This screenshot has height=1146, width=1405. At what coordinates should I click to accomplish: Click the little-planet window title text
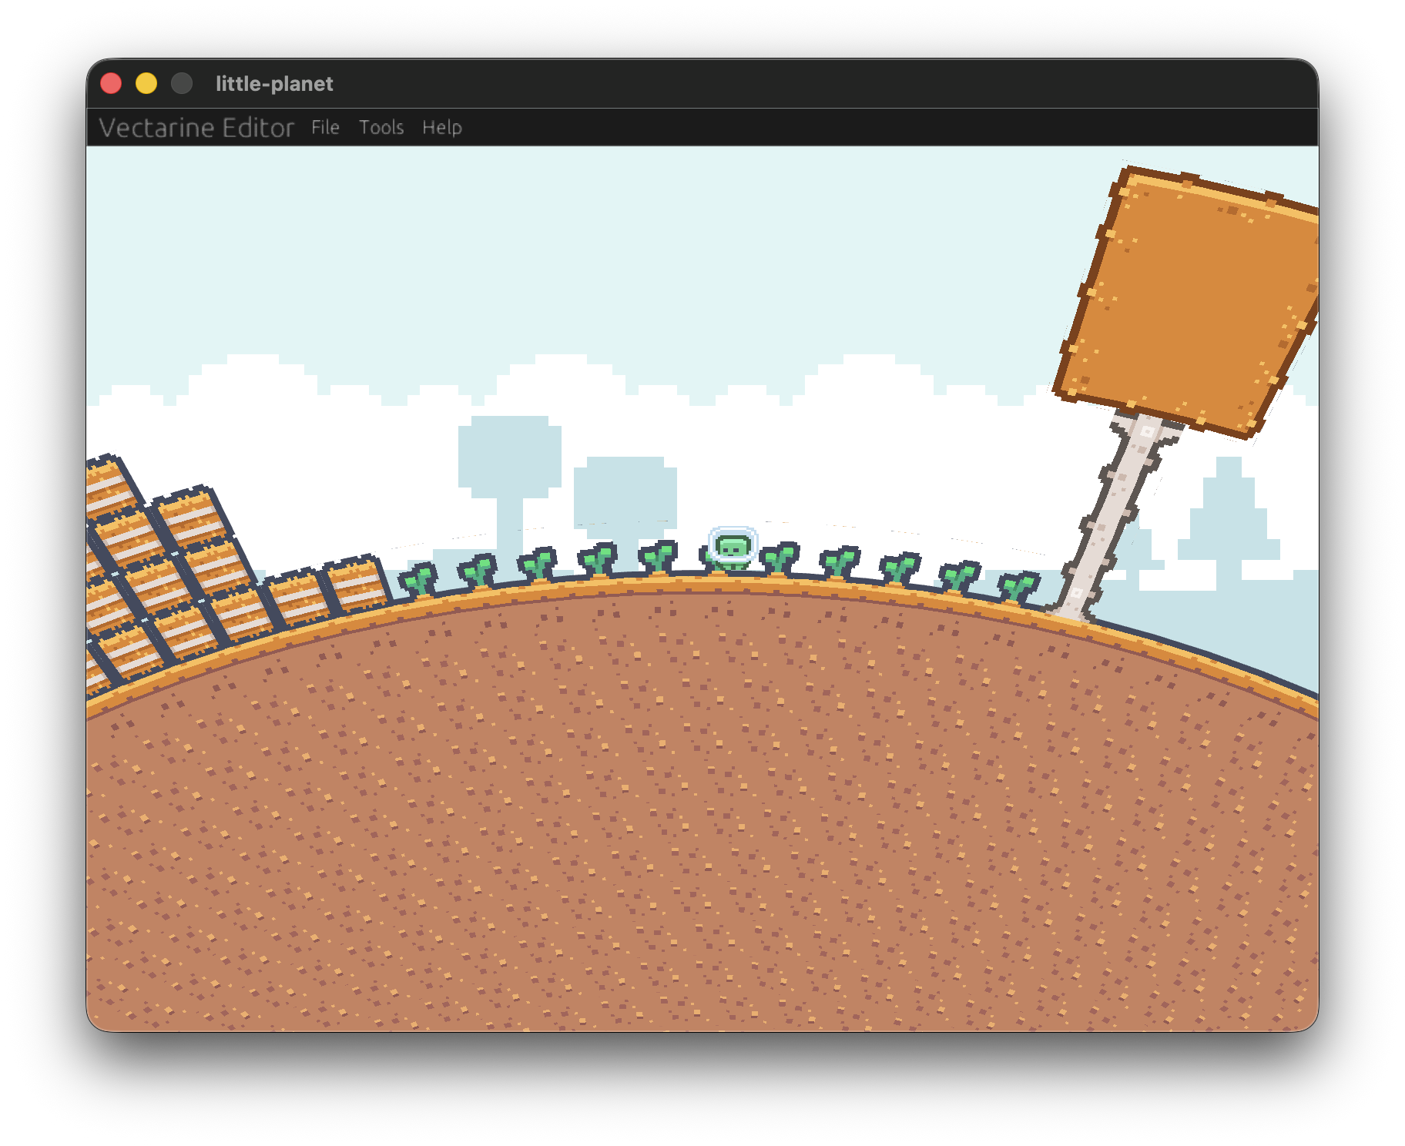[x=274, y=83]
